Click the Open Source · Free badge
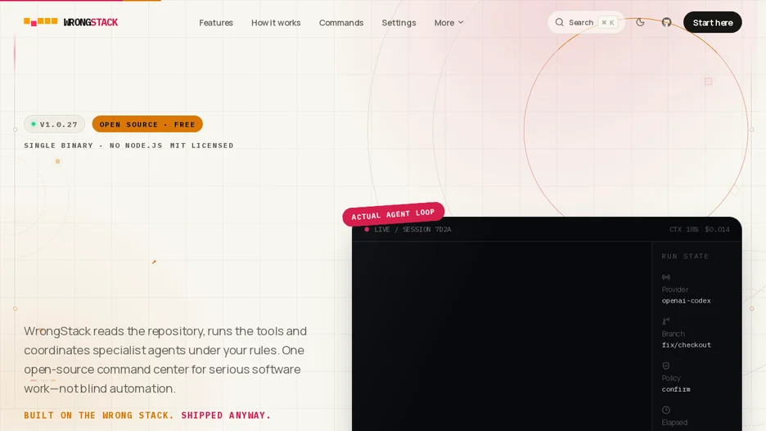The height and width of the screenshot is (431, 766). click(x=147, y=124)
